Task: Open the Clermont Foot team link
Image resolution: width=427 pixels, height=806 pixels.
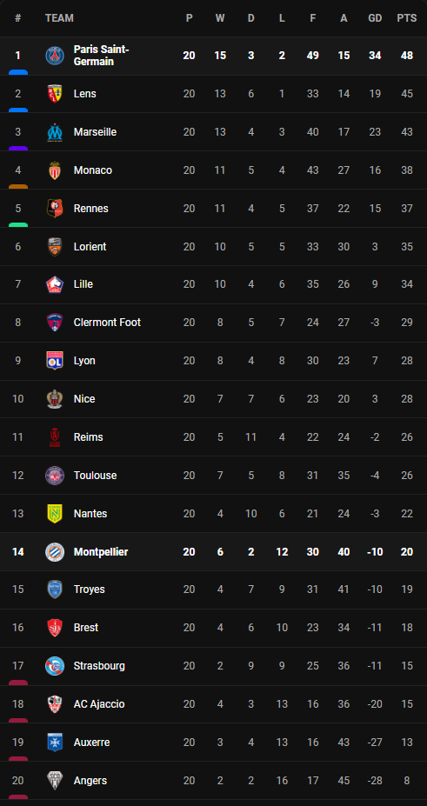Action: [x=107, y=323]
